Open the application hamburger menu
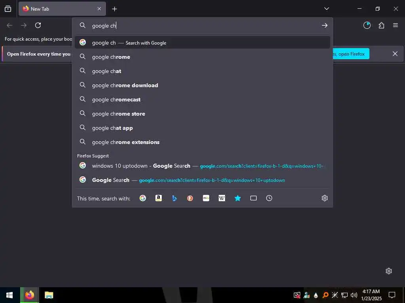The image size is (405, 303). coord(396,25)
